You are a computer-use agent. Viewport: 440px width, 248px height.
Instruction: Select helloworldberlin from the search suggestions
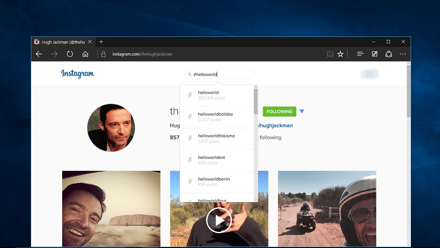coord(216,182)
